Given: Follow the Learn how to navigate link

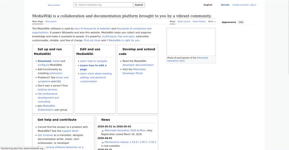Looking at the screenshot, I should 94,61.
